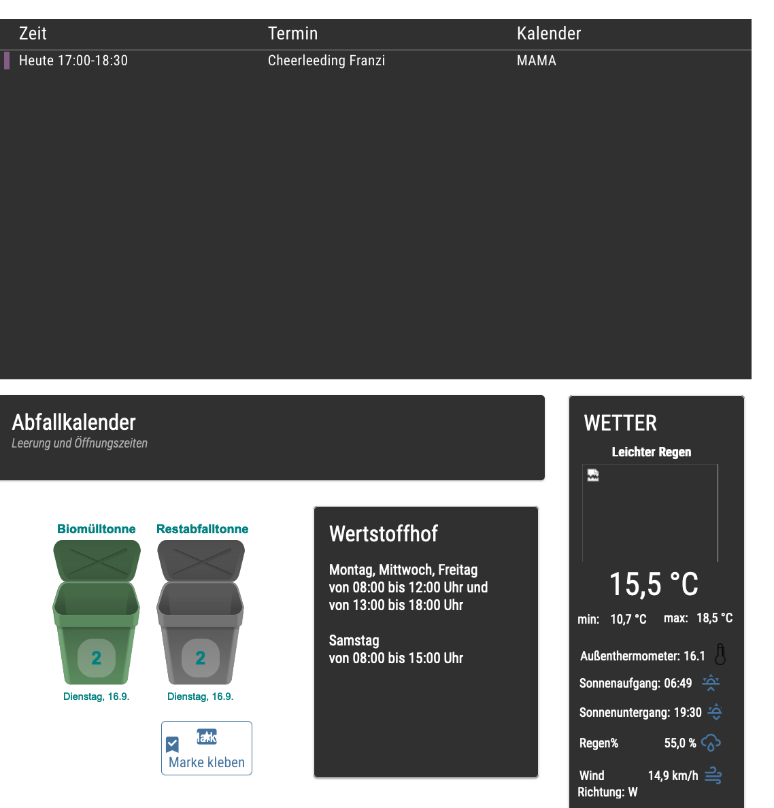Click the Zeit column header
The height and width of the screenshot is (808, 774).
(33, 33)
